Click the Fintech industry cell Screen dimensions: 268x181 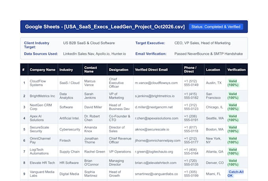coord(70,140)
